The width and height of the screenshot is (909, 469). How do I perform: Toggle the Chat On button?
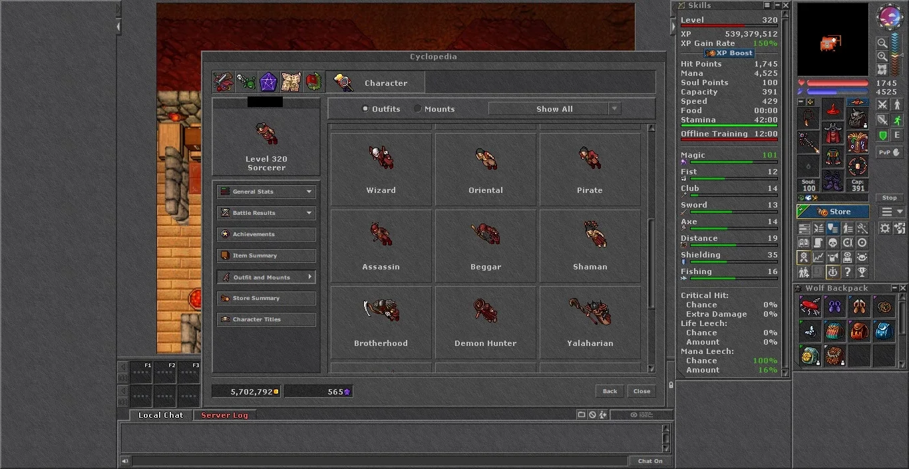click(x=650, y=461)
